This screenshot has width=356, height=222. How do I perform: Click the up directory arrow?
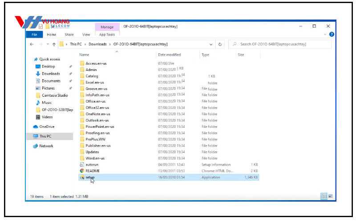tap(54, 44)
